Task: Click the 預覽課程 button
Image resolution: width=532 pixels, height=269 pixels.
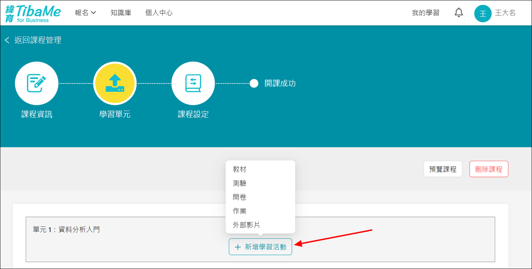Action: 443,169
